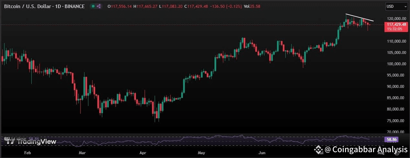Click the green market status dot
The width and height of the screenshot is (410, 158).
click(93, 6)
